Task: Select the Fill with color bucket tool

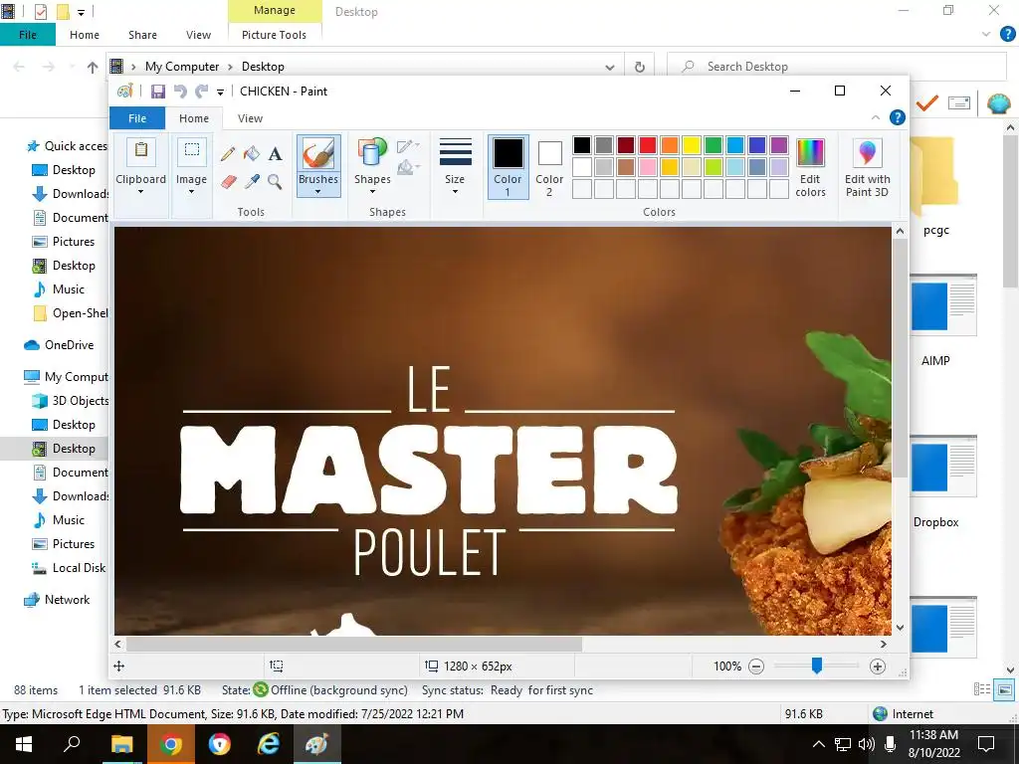Action: (x=252, y=154)
